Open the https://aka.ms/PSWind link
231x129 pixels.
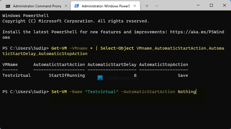point(197,32)
